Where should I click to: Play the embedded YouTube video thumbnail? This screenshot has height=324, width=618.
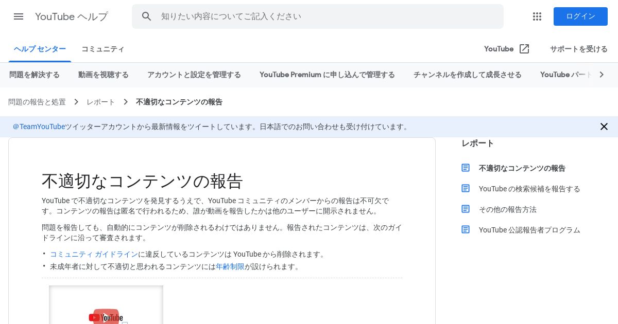106,305
